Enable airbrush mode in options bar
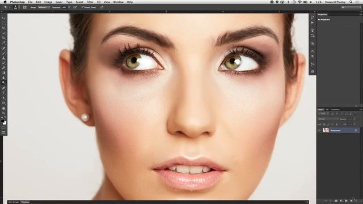 point(75,7)
